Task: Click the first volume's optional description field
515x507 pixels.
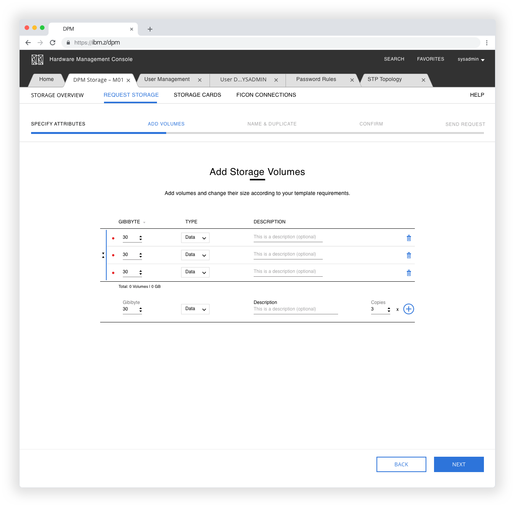Action: [x=288, y=237]
